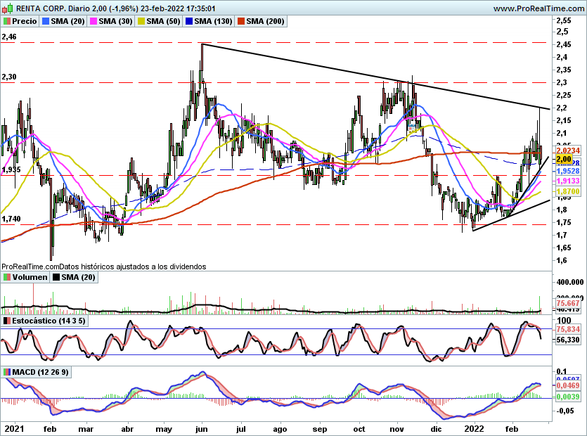Click the may month label

[164, 429]
